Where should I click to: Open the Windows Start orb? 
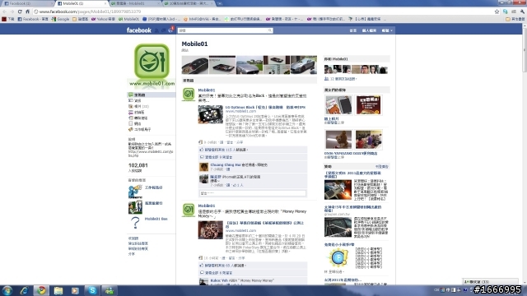point(7,290)
